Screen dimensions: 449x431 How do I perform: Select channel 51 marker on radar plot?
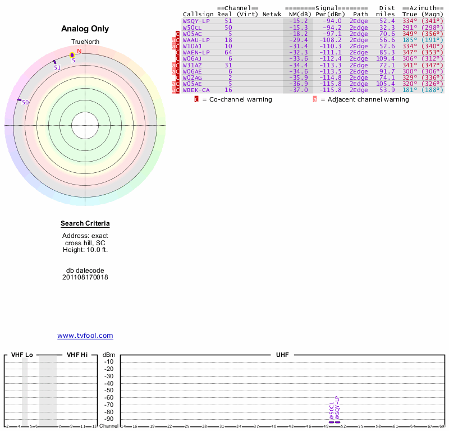[x=54, y=62]
